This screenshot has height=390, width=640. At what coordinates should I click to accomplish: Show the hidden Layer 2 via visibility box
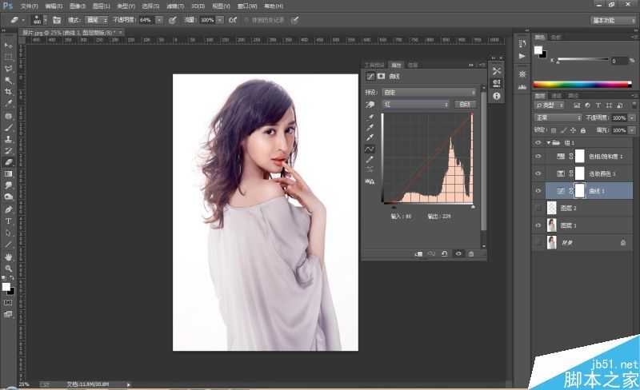pos(538,208)
